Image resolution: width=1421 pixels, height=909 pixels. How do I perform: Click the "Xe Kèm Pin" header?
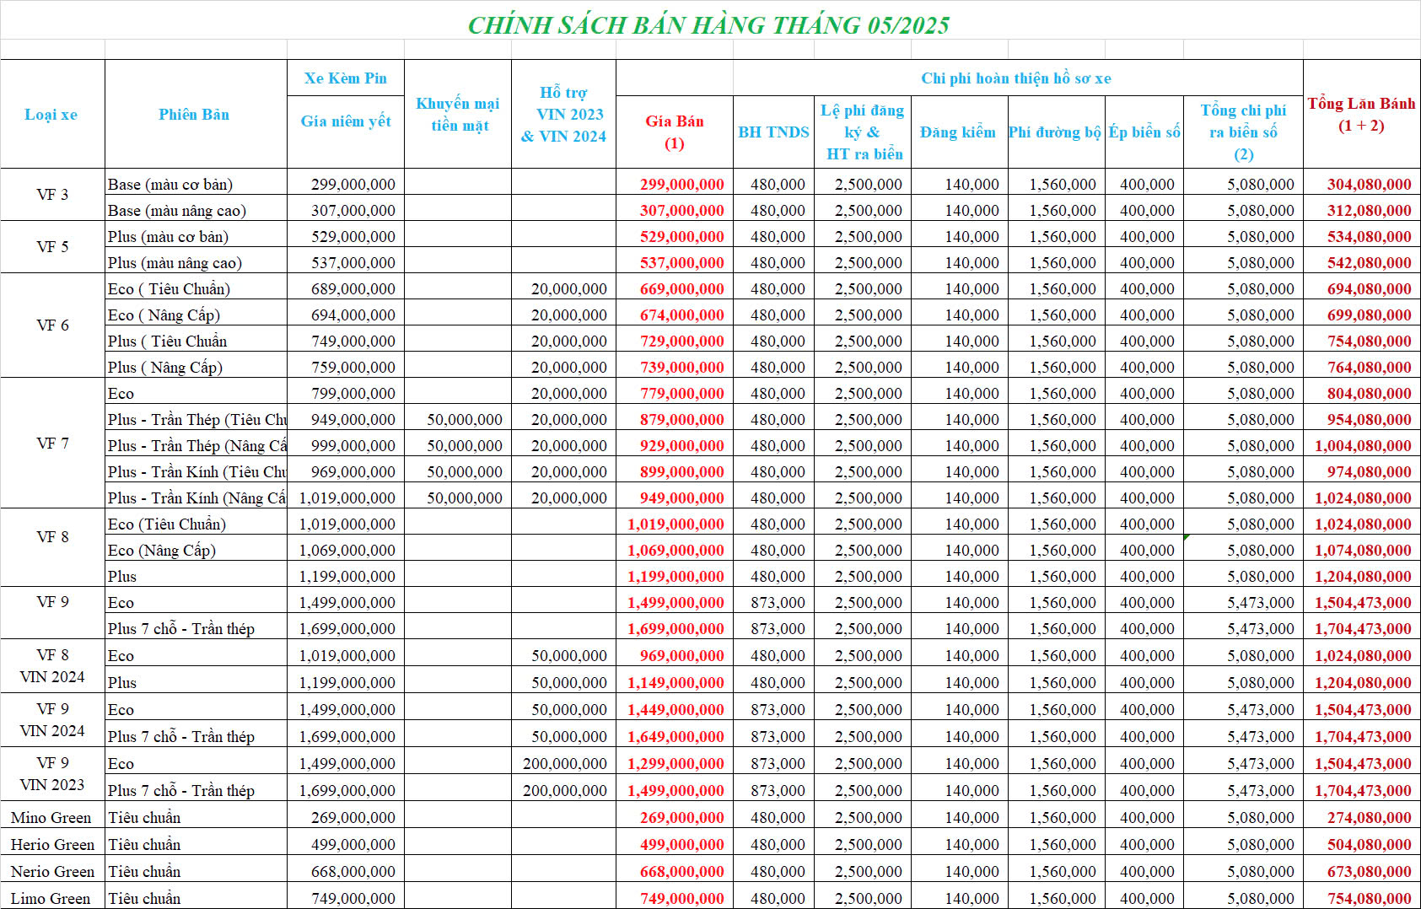coord(346,78)
